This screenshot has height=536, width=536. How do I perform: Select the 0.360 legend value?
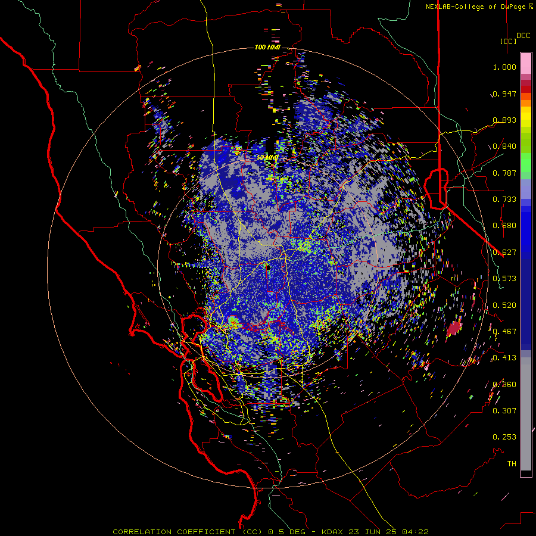pyautogui.click(x=504, y=385)
